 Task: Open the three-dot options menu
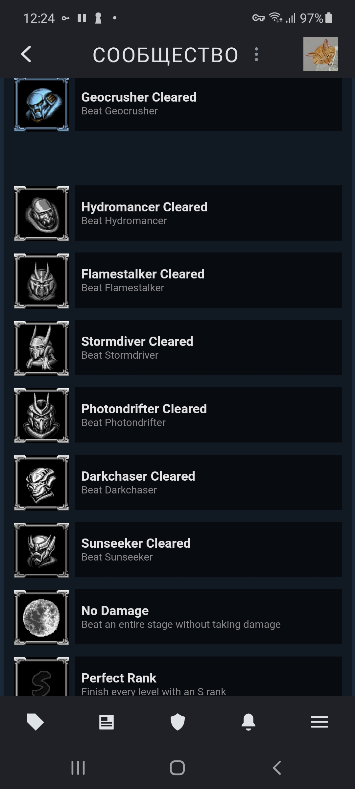click(256, 54)
